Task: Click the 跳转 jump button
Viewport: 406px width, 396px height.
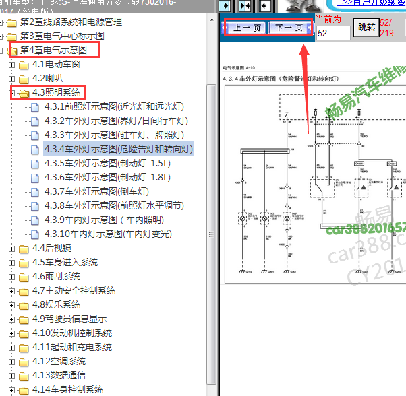Action: pyautogui.click(x=366, y=27)
